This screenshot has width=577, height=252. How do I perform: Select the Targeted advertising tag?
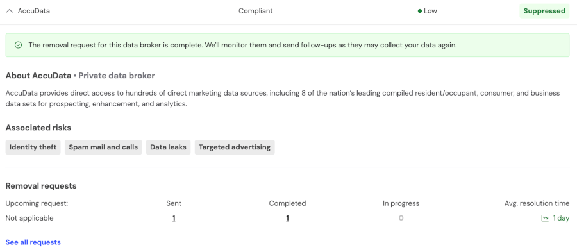click(235, 147)
